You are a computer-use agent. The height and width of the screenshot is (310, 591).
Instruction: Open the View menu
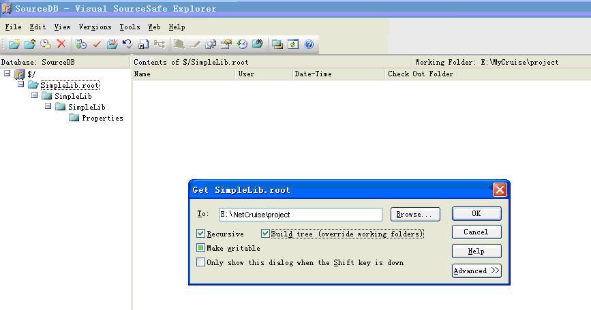click(62, 27)
